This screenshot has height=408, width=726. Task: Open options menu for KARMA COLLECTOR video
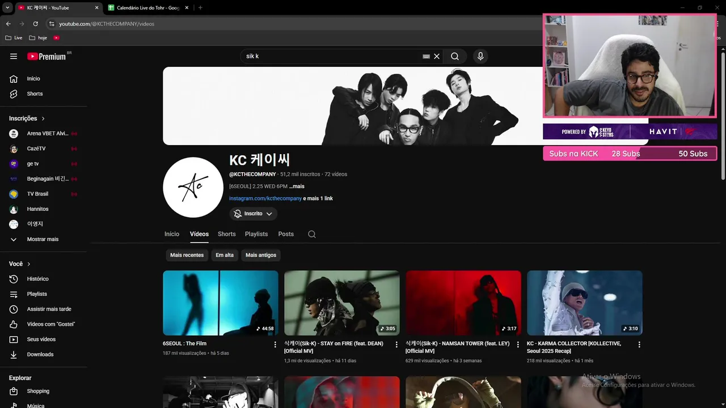639,345
